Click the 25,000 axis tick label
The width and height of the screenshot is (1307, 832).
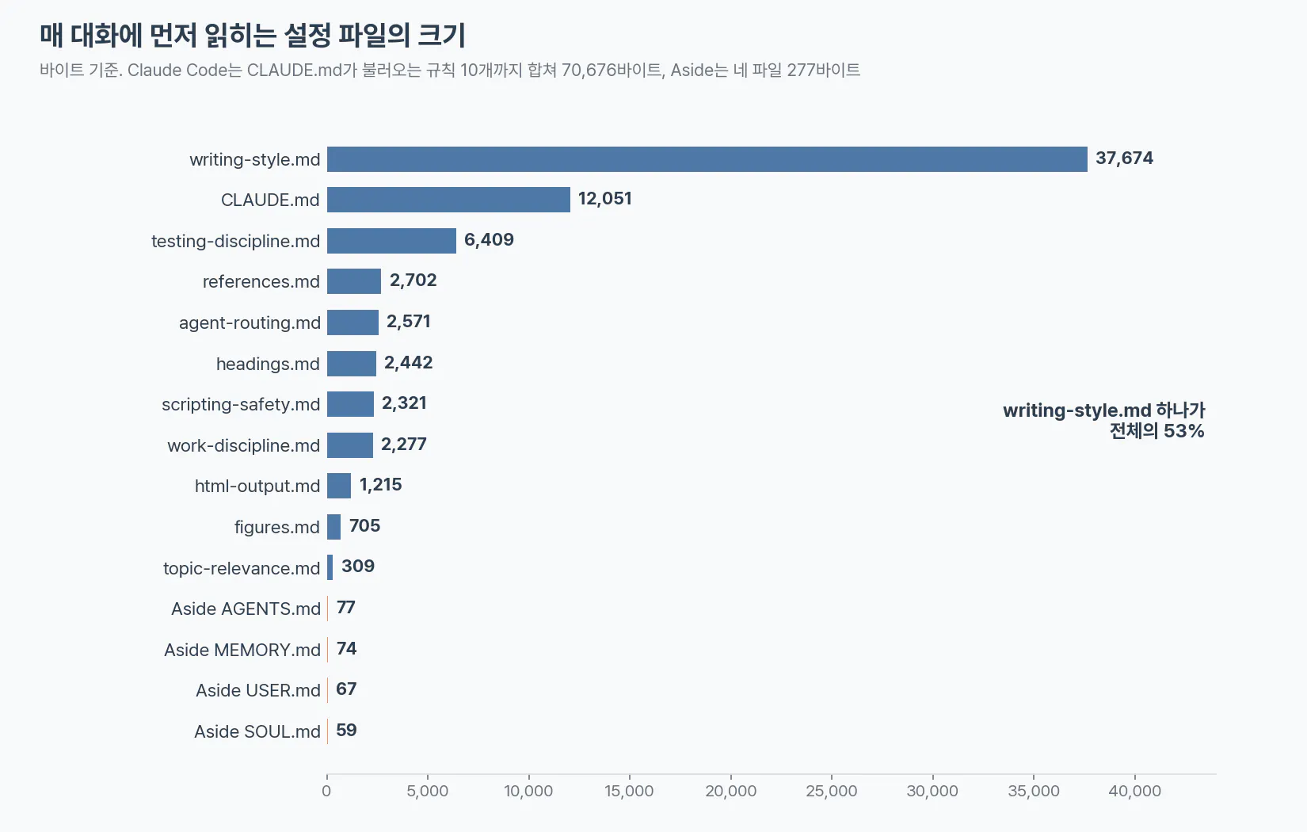pos(832,791)
